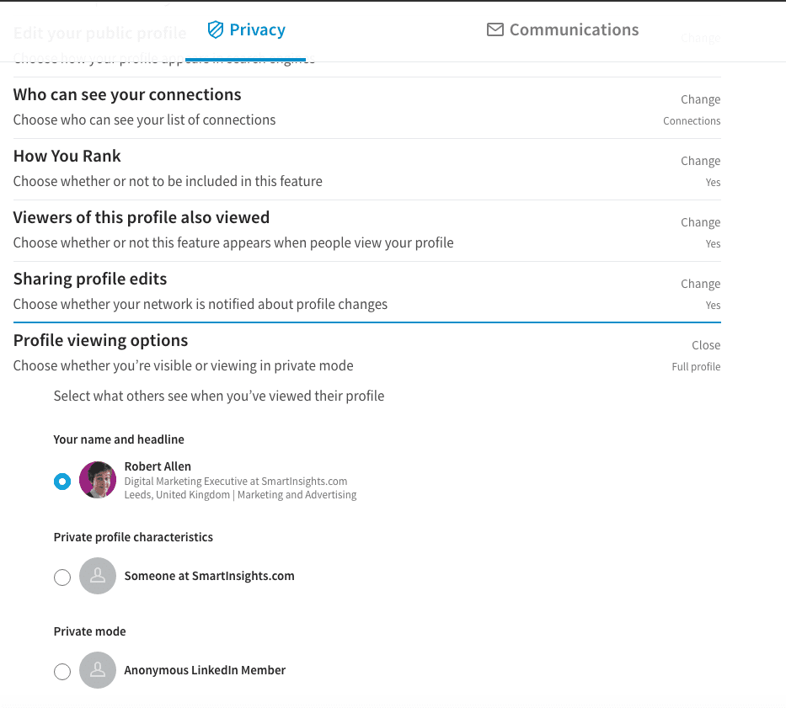Click Change for Sharing profile edits
786x708 pixels.
(700, 284)
